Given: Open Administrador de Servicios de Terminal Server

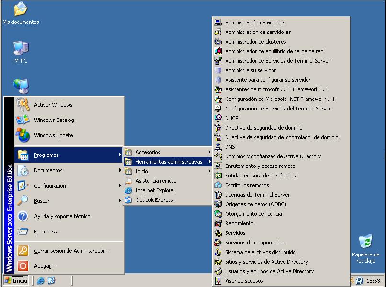Looking at the screenshot, I should [x=281, y=61].
